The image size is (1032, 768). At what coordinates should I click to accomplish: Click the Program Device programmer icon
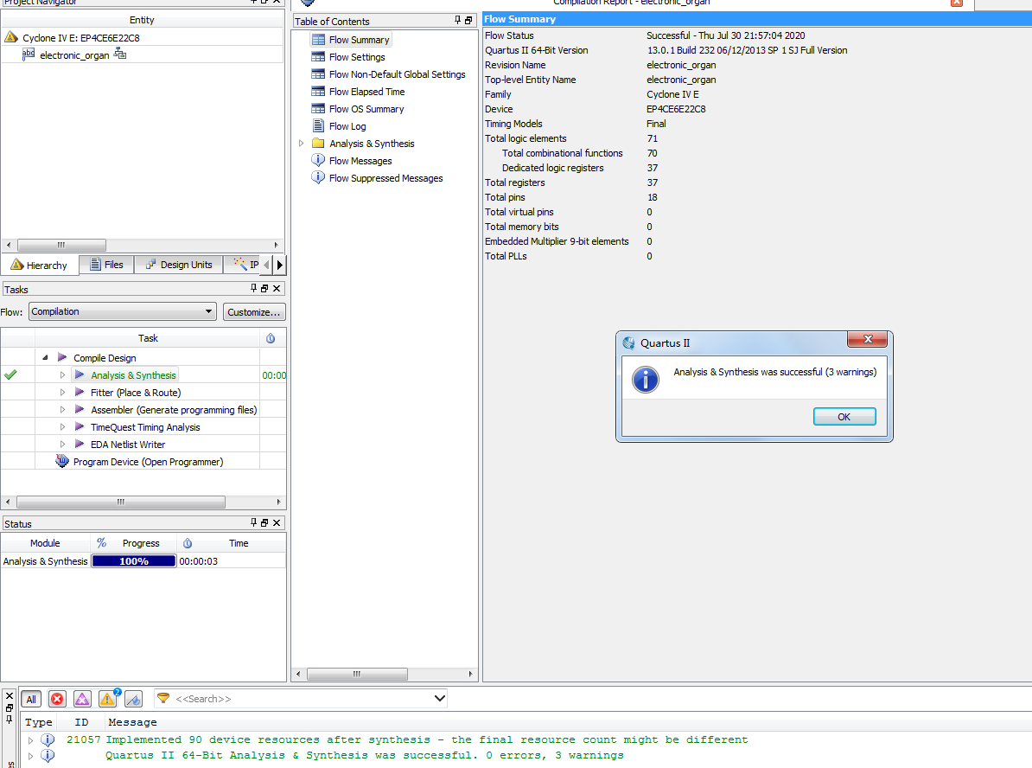tap(62, 461)
